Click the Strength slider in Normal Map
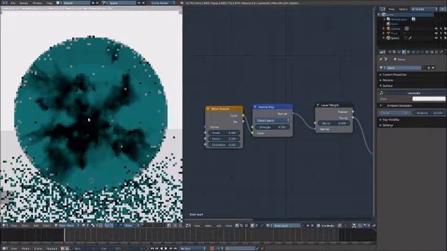 point(272,127)
